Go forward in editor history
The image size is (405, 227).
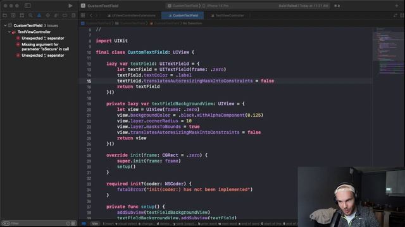tap(97, 15)
